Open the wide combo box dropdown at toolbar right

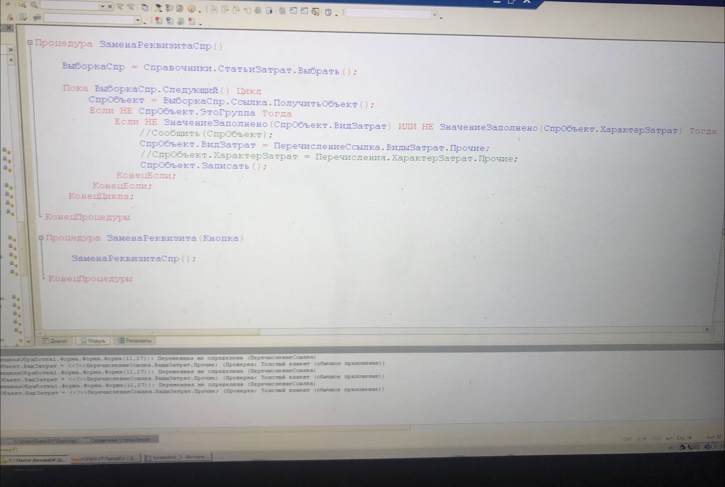[x=435, y=14]
